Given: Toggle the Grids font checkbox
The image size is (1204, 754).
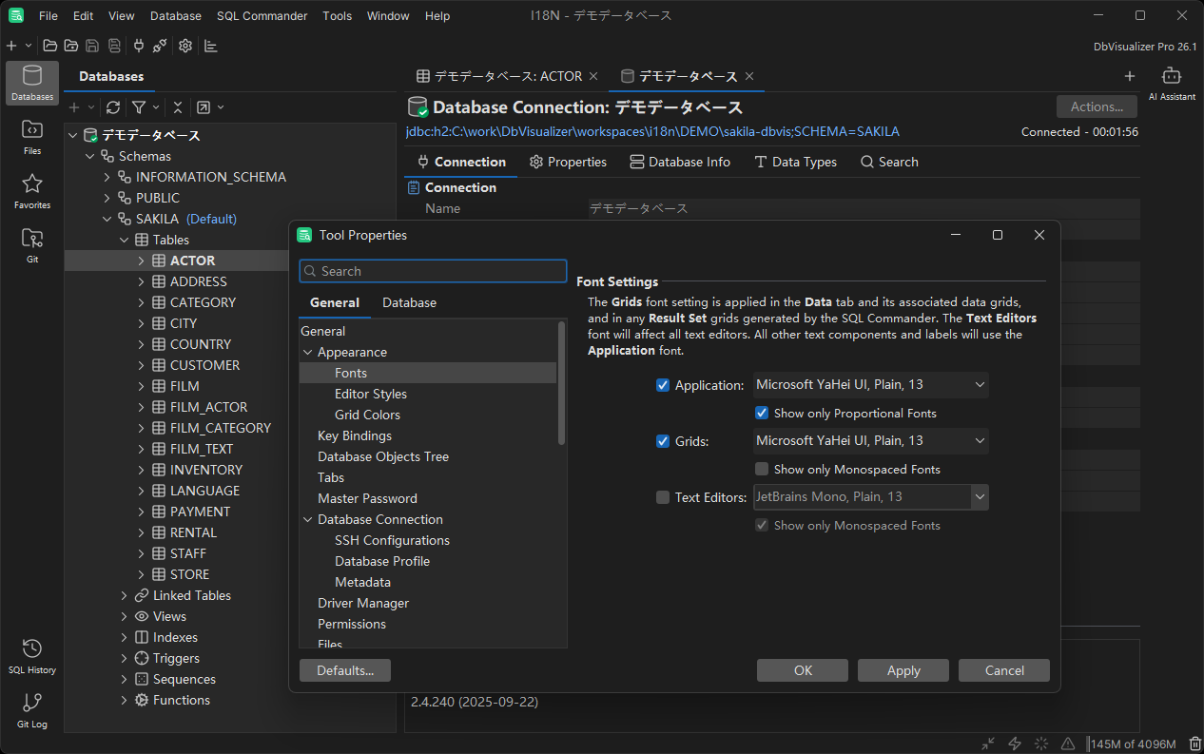Looking at the screenshot, I should point(663,441).
